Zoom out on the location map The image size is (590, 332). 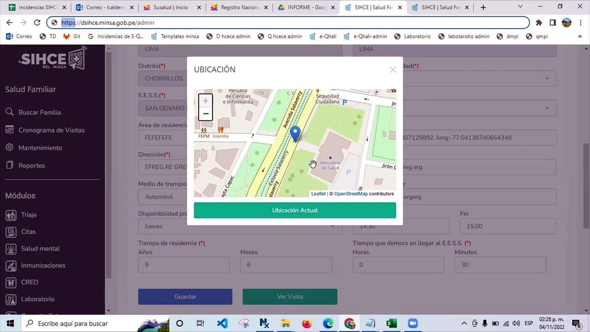click(x=206, y=114)
